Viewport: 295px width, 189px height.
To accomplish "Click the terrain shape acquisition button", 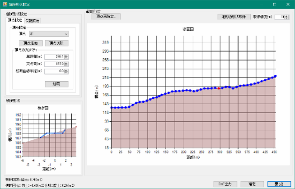I will 234,17.
